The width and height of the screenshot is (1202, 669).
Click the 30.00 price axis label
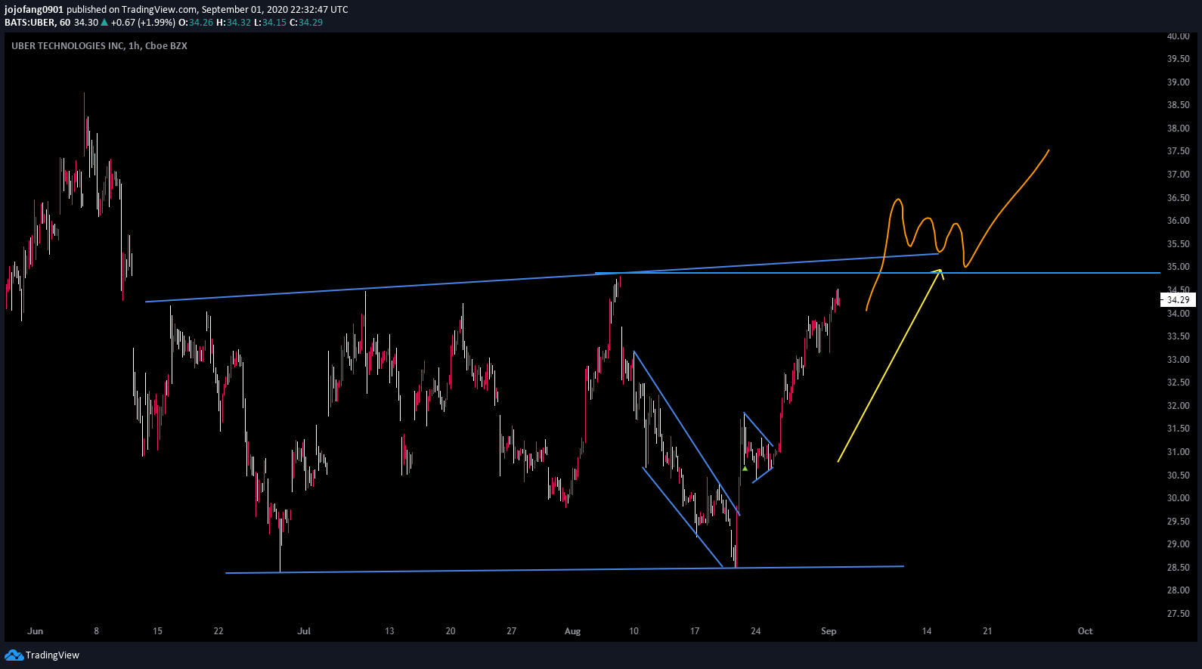pos(1178,498)
